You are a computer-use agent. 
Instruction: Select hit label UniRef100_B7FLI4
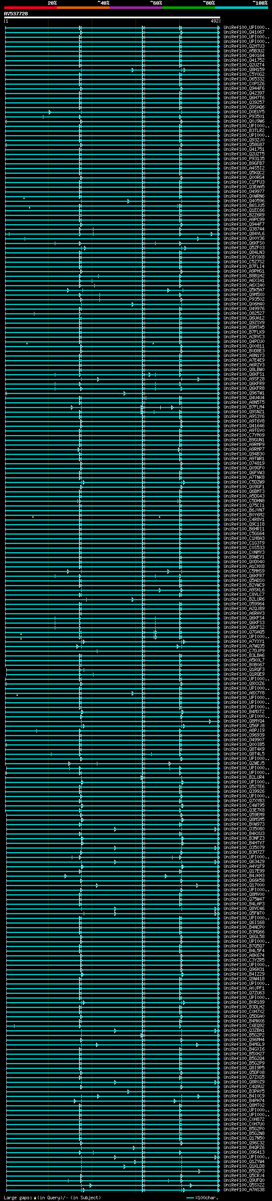point(244,267)
